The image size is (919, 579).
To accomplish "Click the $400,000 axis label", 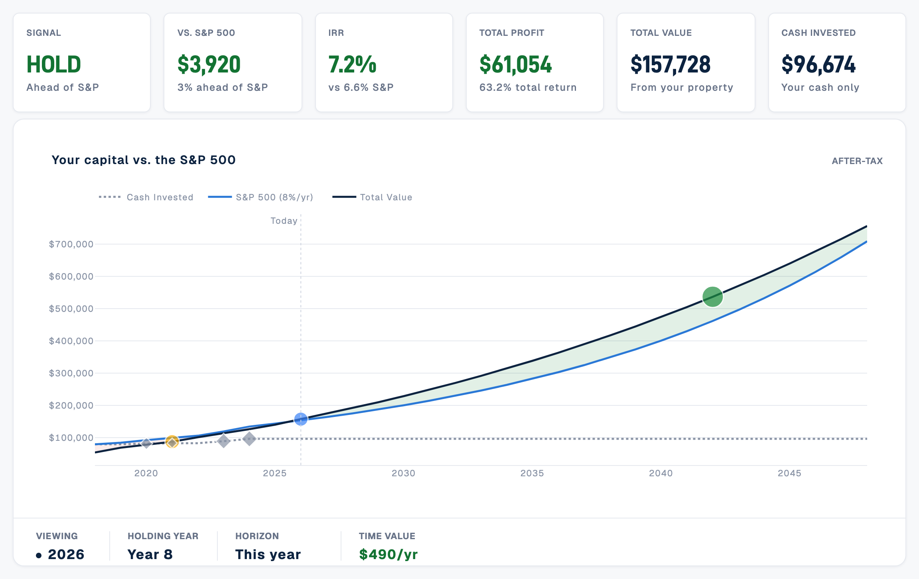I will coord(71,341).
